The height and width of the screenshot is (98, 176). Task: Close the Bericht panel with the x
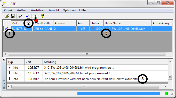coord(4,60)
